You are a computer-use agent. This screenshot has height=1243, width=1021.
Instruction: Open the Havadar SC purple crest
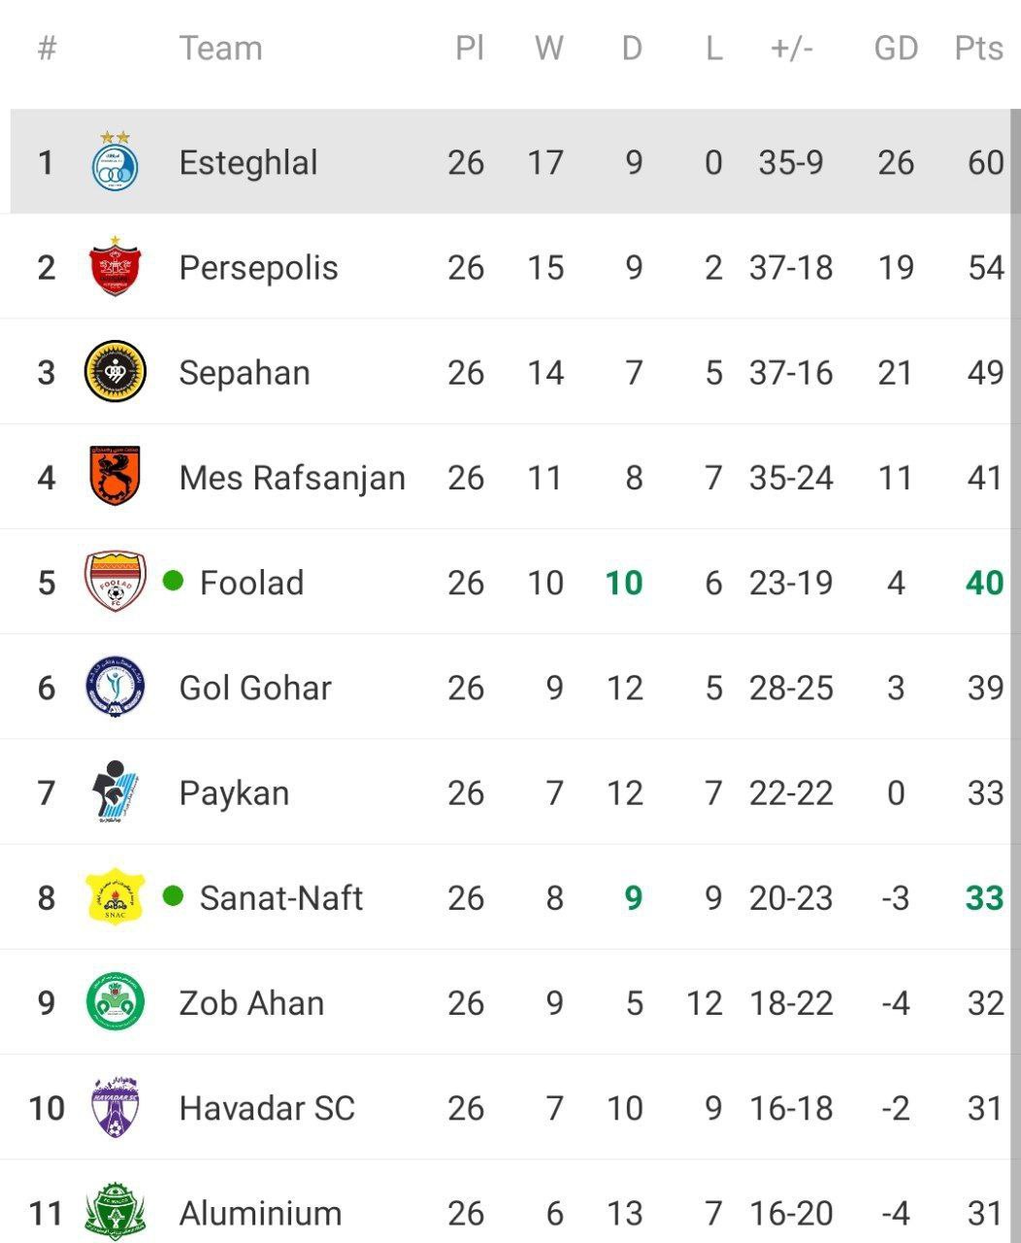click(115, 1107)
